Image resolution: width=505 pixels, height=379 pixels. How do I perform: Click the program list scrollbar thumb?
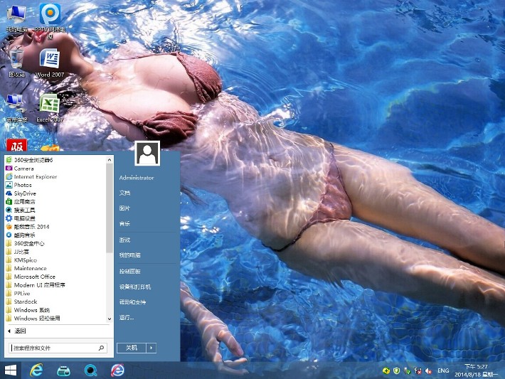(x=110, y=208)
